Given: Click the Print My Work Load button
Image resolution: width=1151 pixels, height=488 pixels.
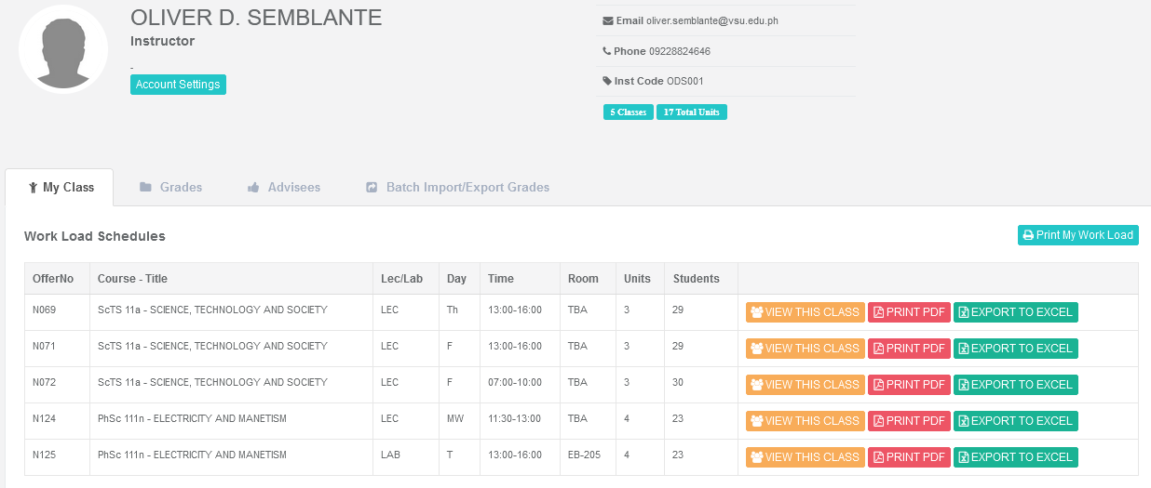Looking at the screenshot, I should coord(1077,235).
